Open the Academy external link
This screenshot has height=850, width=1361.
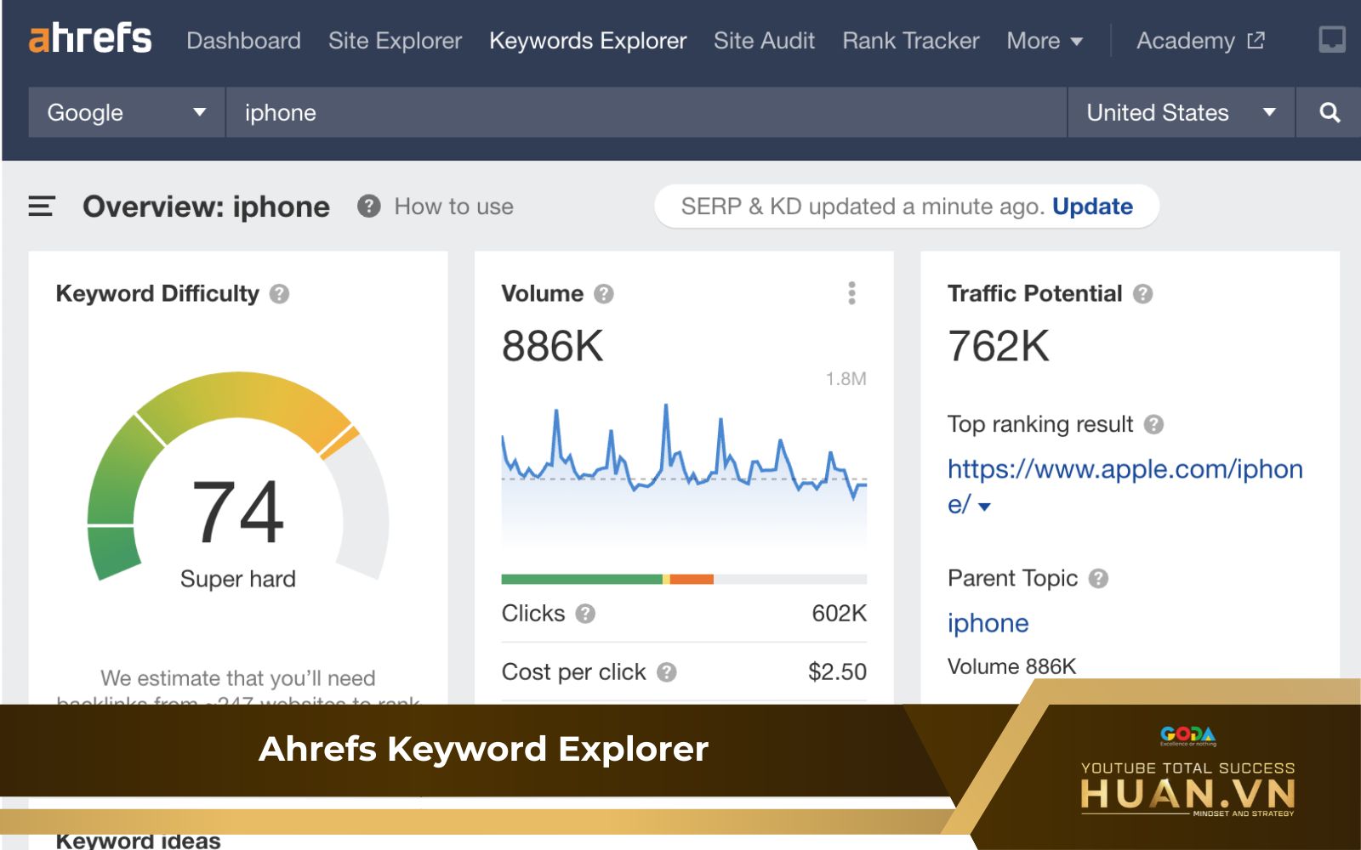coord(1200,41)
